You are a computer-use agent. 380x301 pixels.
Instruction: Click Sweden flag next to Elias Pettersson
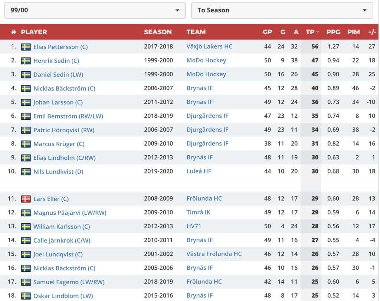(26, 47)
